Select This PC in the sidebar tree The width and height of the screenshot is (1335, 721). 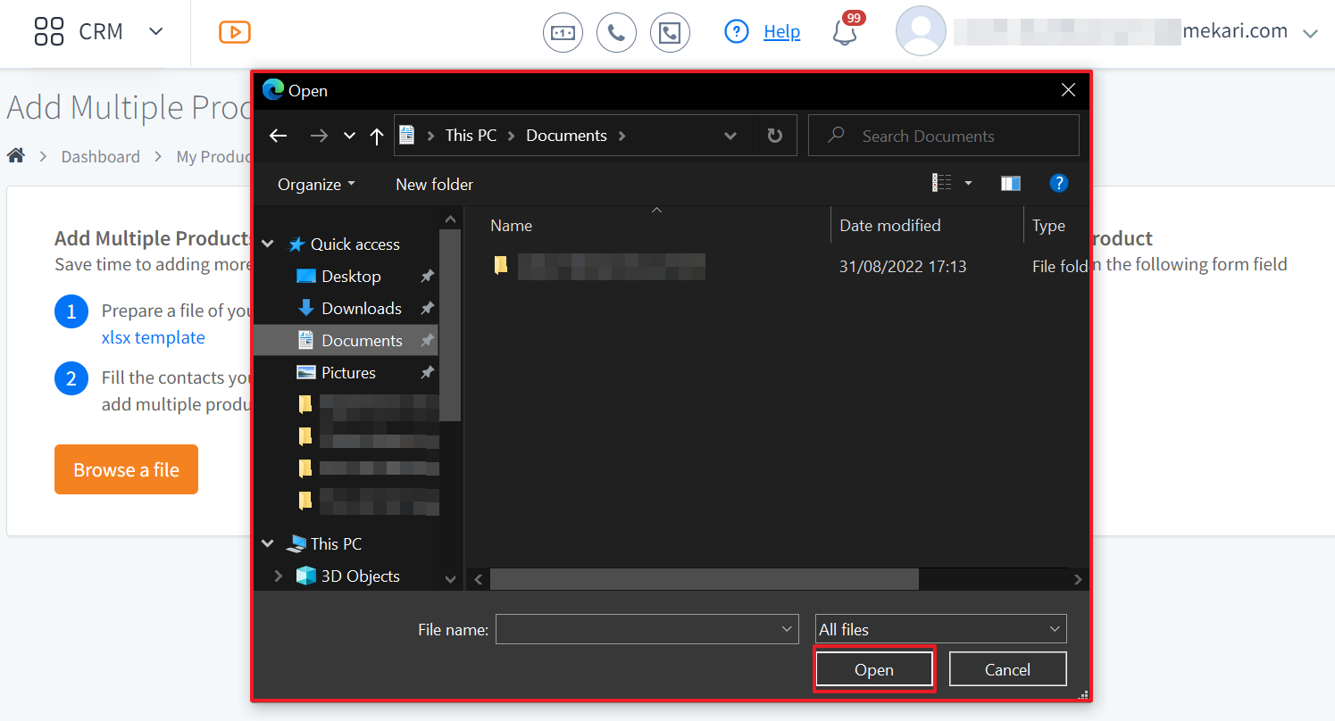point(336,543)
